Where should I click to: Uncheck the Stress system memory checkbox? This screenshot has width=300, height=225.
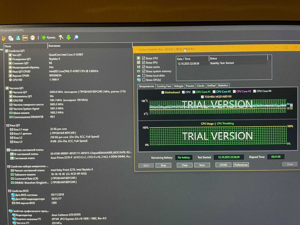tap(144, 71)
